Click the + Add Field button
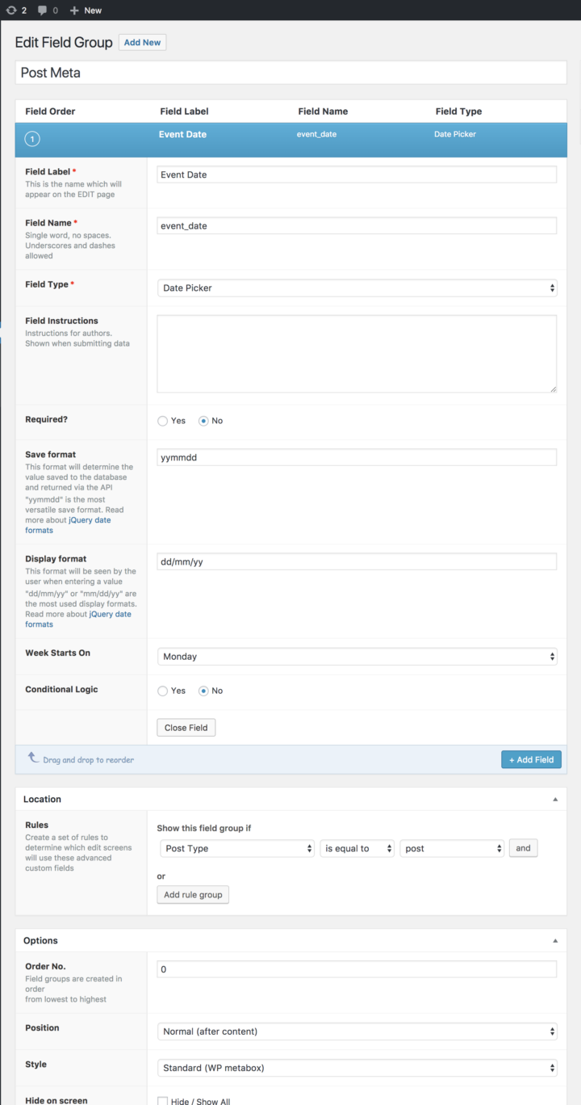The image size is (581, 1105). pyautogui.click(x=531, y=759)
